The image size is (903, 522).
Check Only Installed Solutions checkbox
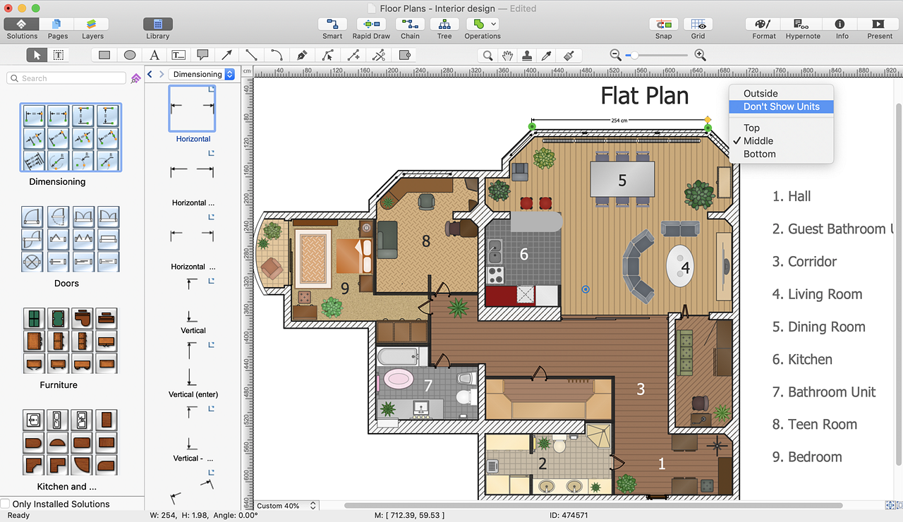(6, 504)
